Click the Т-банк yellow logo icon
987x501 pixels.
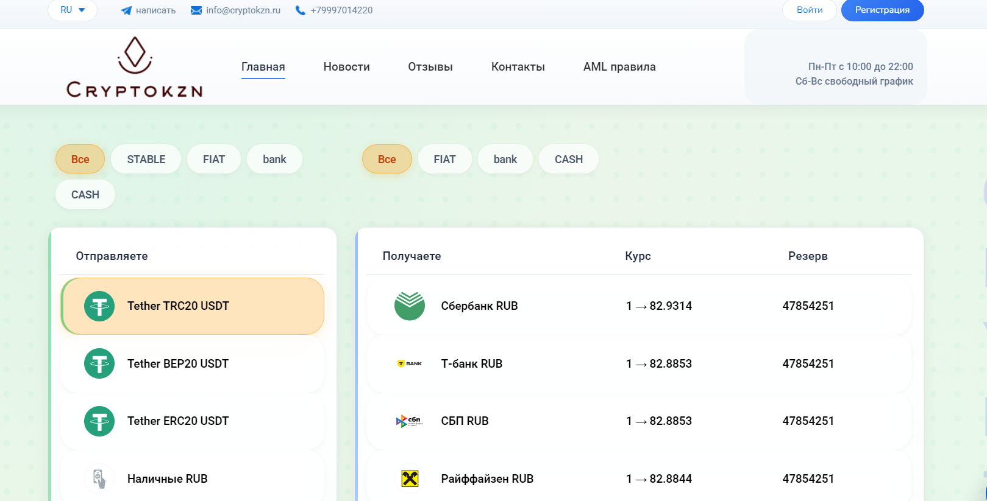click(410, 363)
